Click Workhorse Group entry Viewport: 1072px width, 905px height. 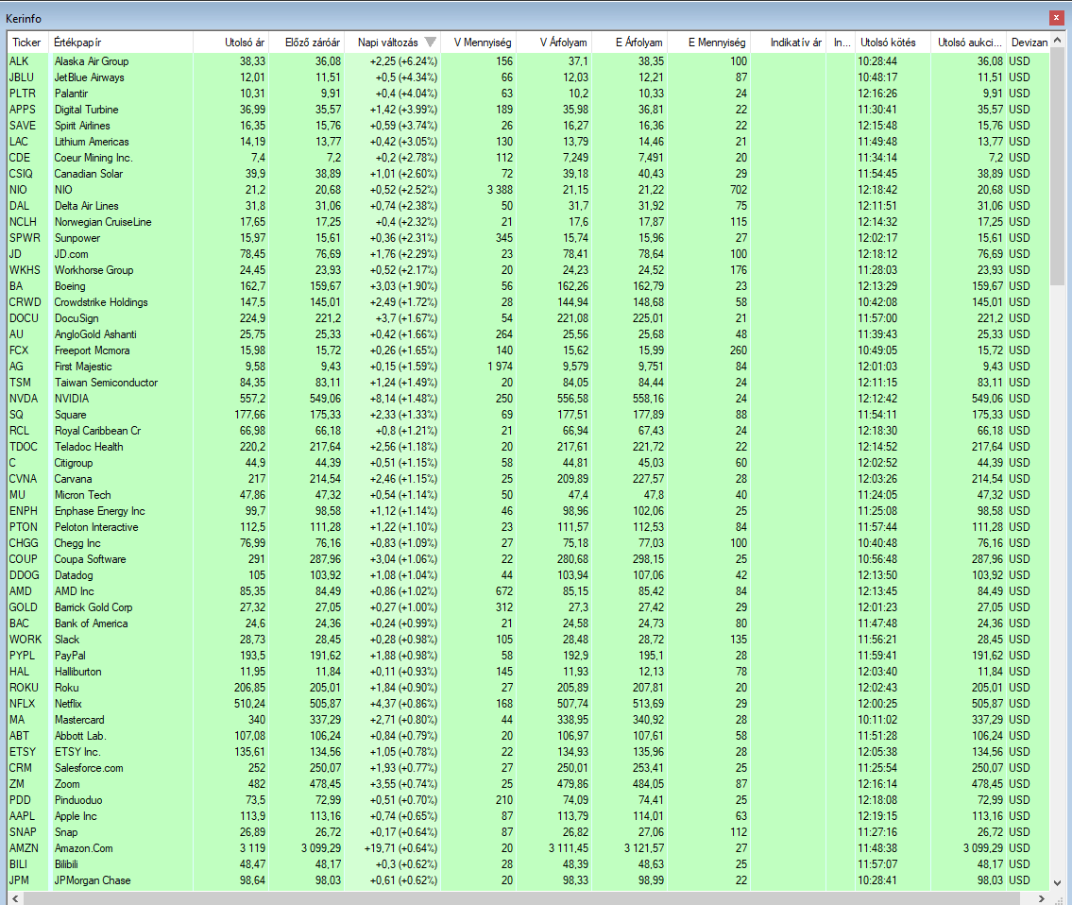coord(94,270)
